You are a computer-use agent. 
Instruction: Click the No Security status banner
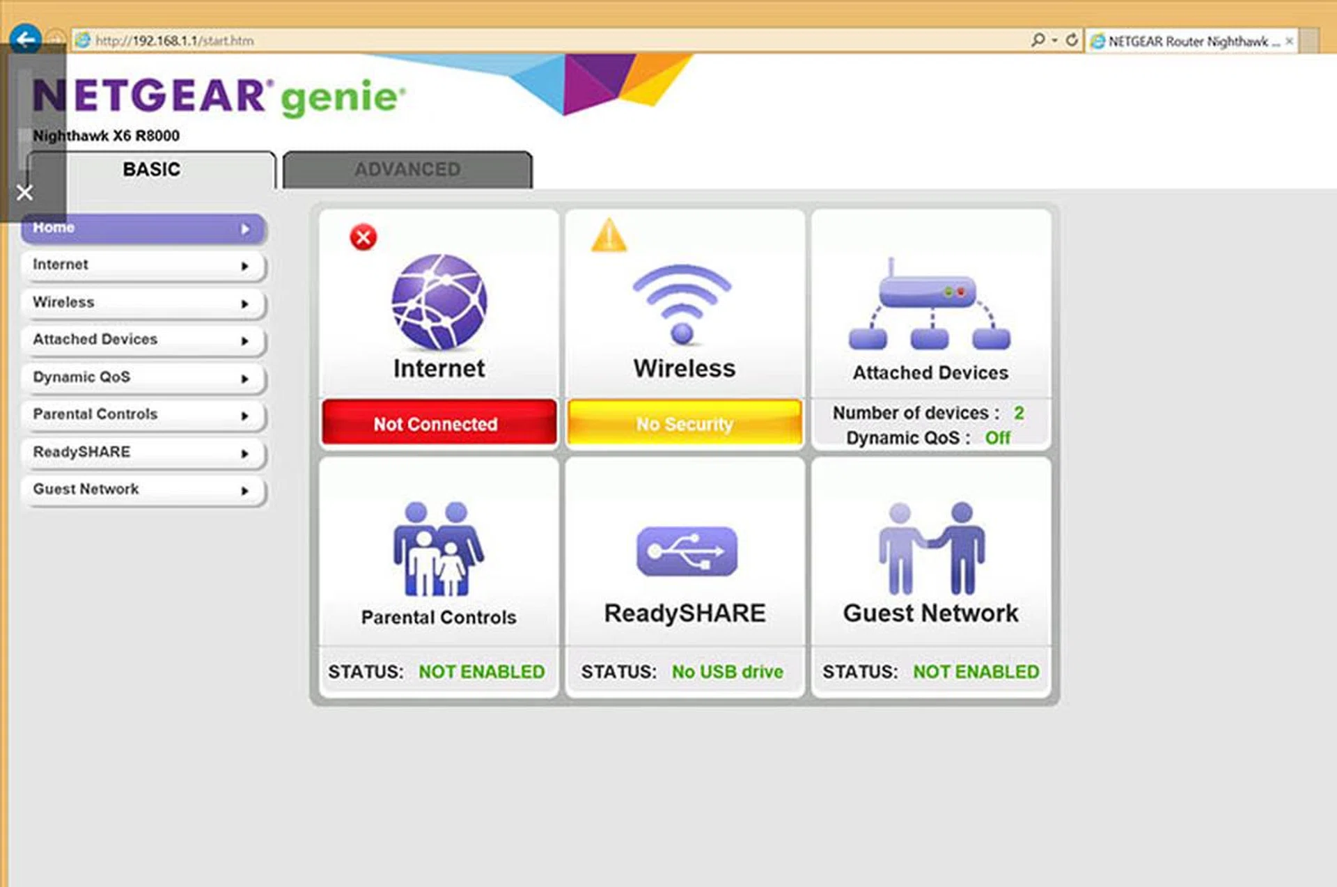[x=683, y=423]
